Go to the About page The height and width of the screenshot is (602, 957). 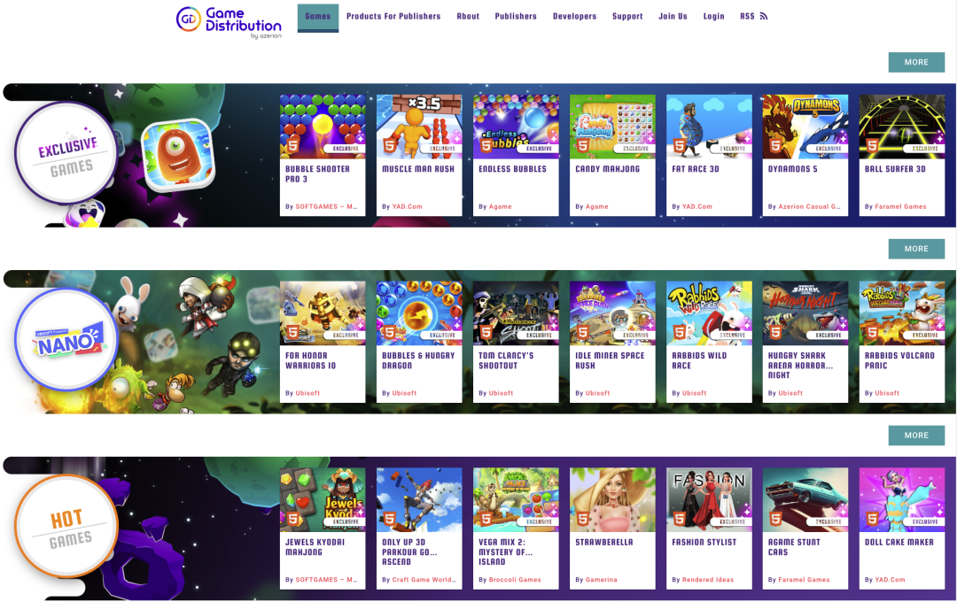coord(468,17)
